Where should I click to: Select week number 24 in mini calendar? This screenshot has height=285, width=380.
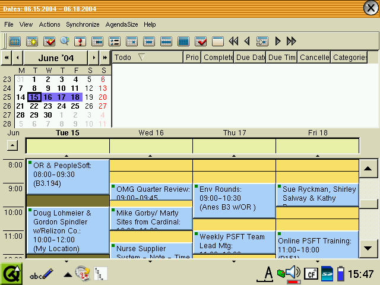coord(7,88)
